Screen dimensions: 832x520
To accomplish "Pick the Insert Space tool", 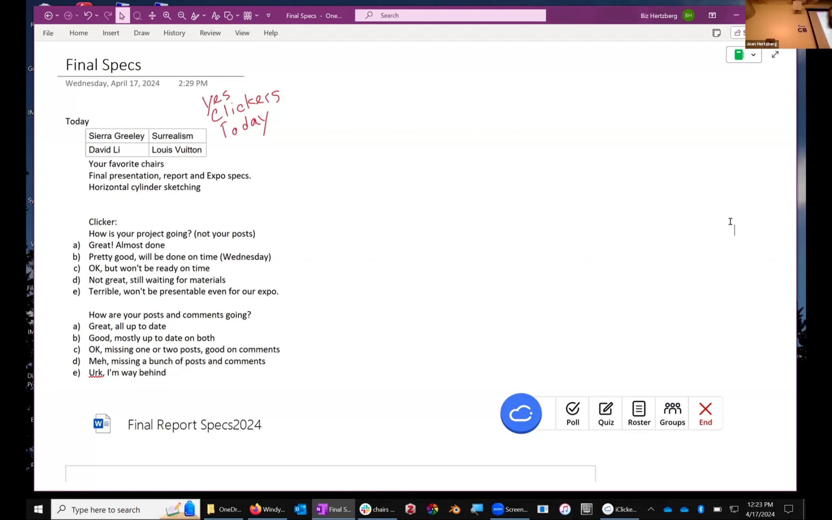I will 152,16.
